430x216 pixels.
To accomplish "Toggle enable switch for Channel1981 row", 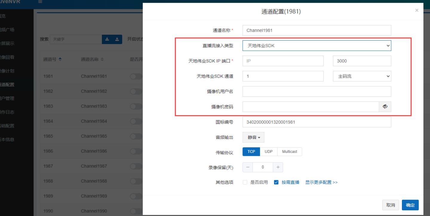I will pyautogui.click(x=136, y=76).
